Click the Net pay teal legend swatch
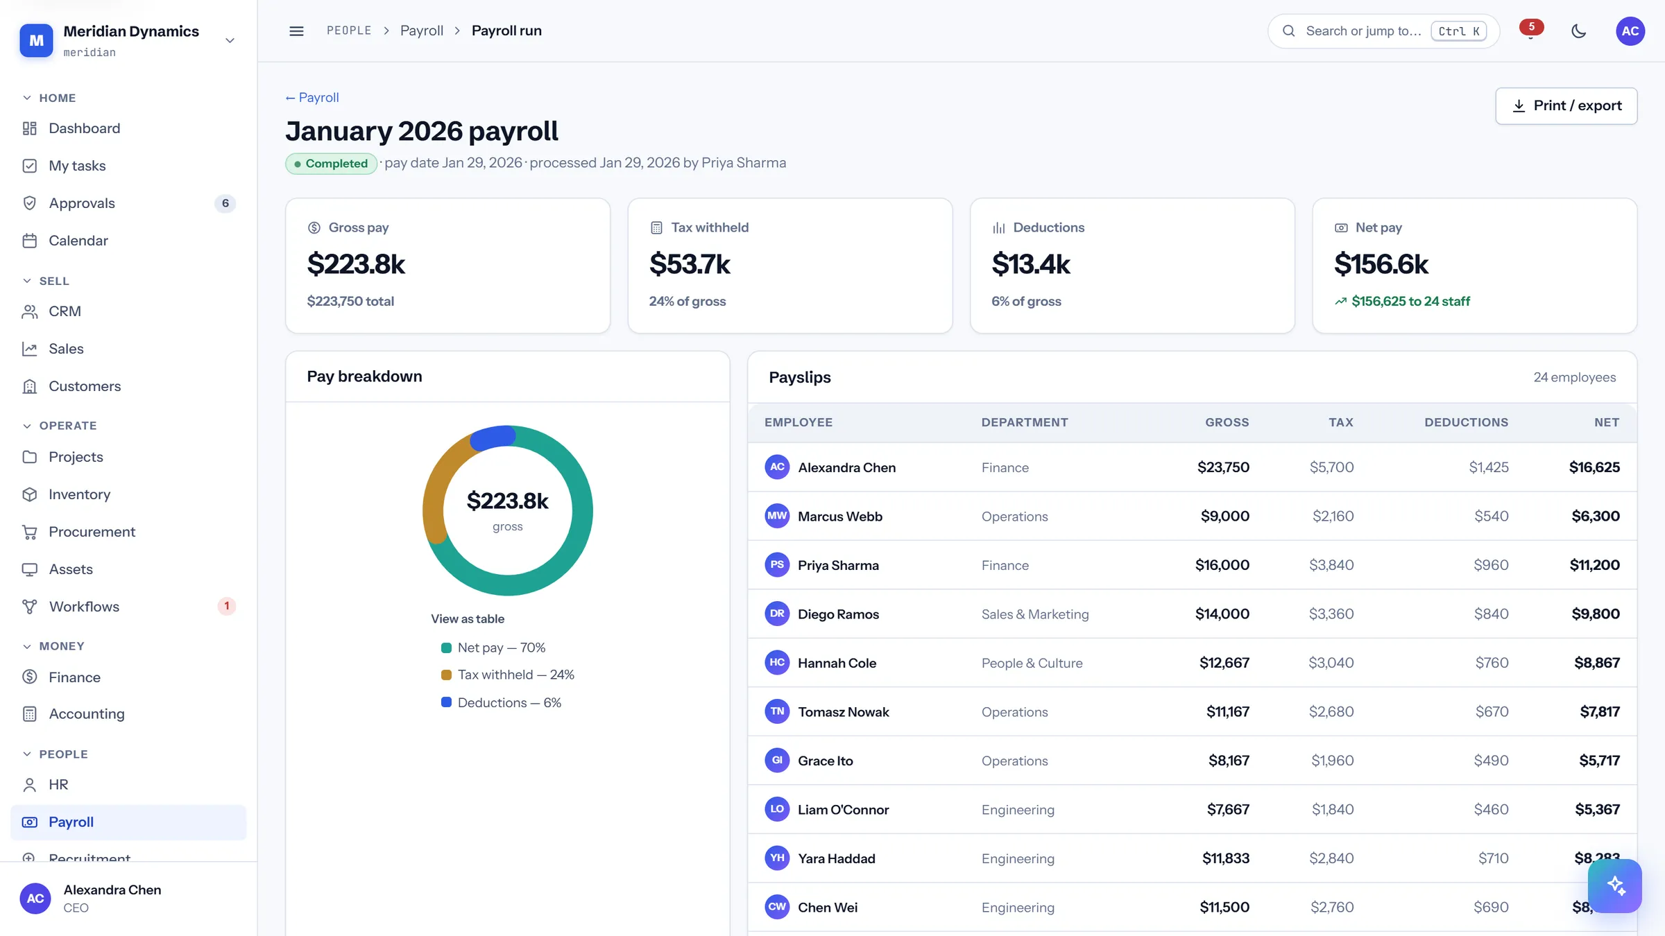This screenshot has height=936, width=1665. (x=446, y=648)
